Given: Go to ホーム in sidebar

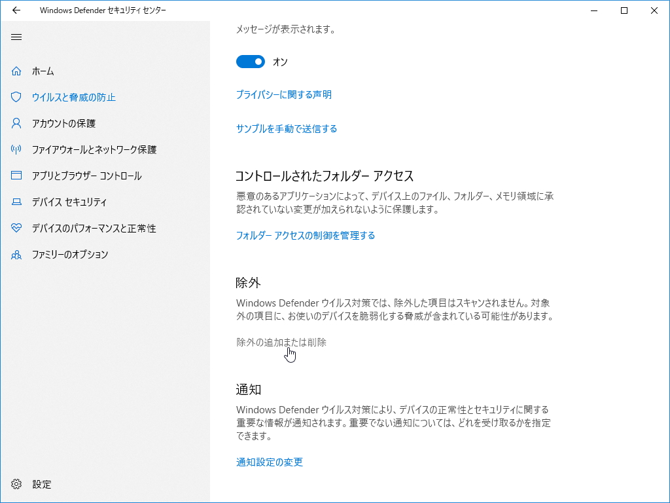Looking at the screenshot, I should click(43, 71).
